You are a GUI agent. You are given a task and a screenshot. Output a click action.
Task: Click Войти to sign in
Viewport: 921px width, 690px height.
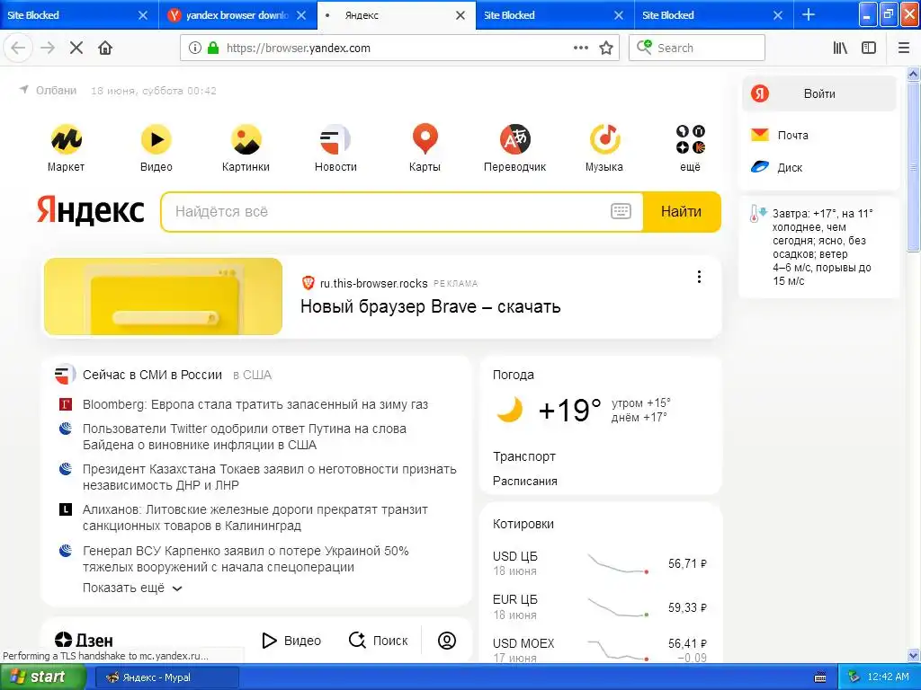pos(818,93)
